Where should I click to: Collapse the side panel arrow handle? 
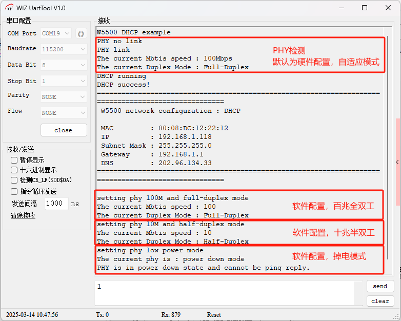[398, 162]
